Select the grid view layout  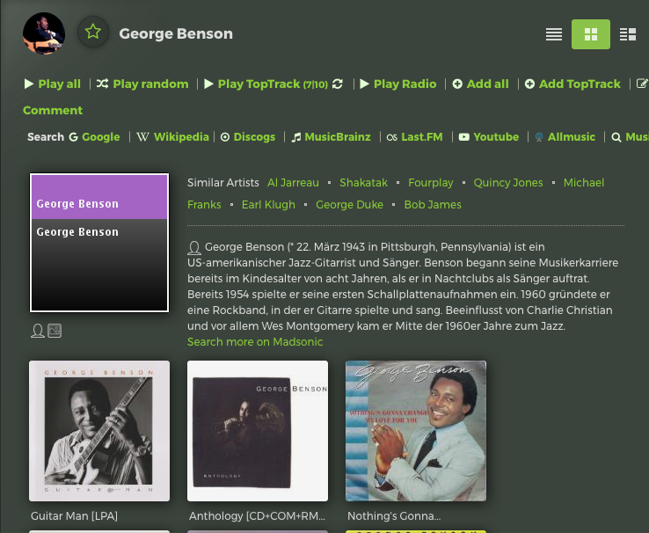pos(591,34)
